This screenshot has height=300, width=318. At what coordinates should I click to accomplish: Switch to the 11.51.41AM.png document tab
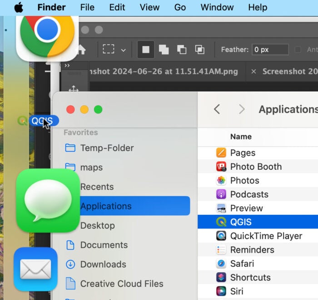164,71
